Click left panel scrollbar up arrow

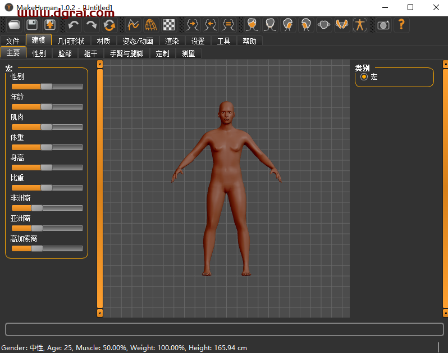click(100, 64)
